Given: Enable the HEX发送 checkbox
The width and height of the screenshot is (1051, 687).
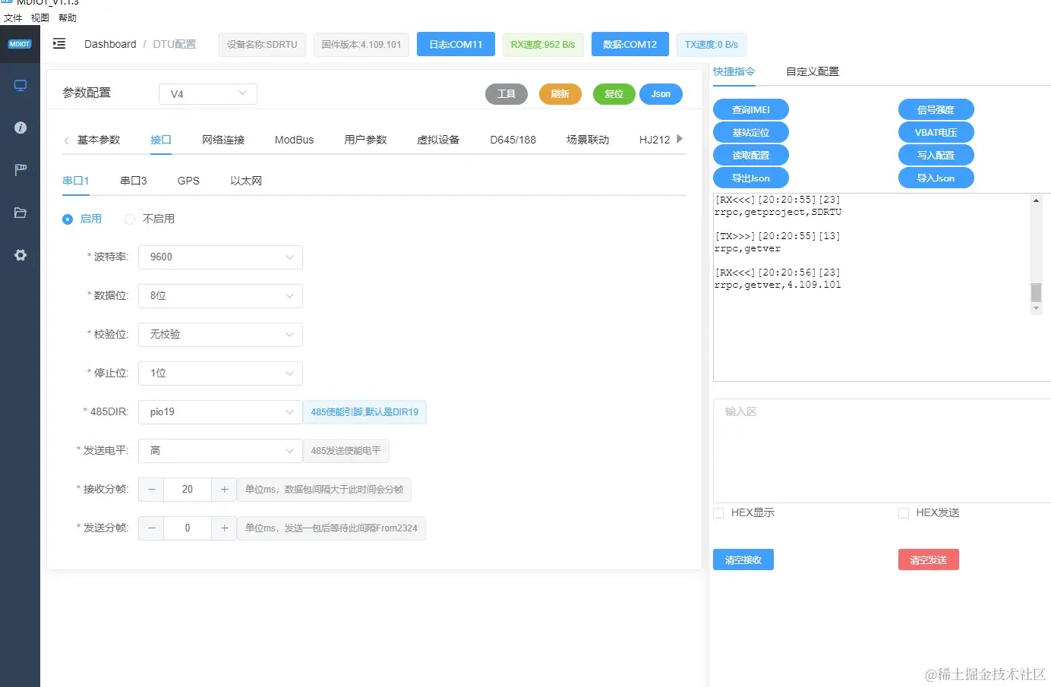Looking at the screenshot, I should pyautogui.click(x=904, y=513).
